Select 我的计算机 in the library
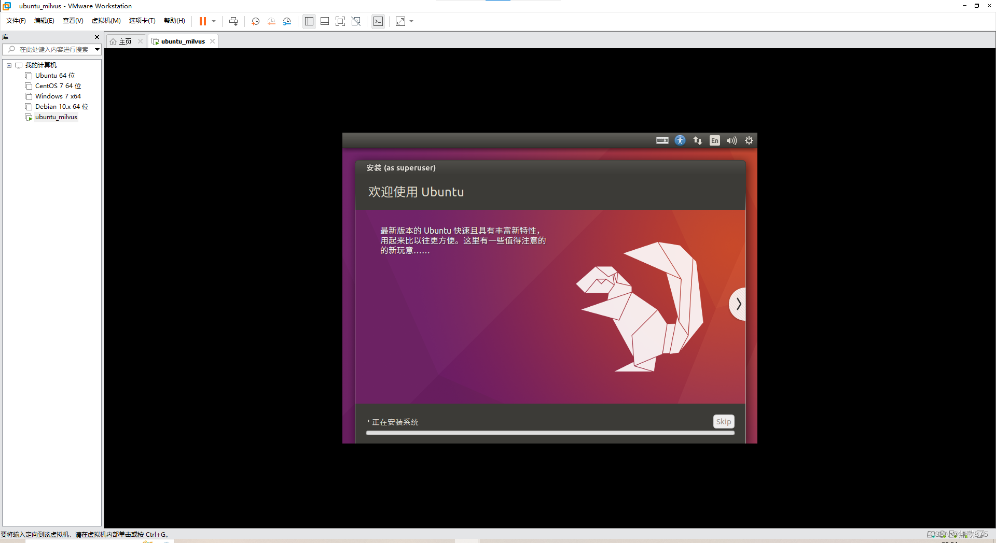This screenshot has height=543, width=996. coord(40,65)
